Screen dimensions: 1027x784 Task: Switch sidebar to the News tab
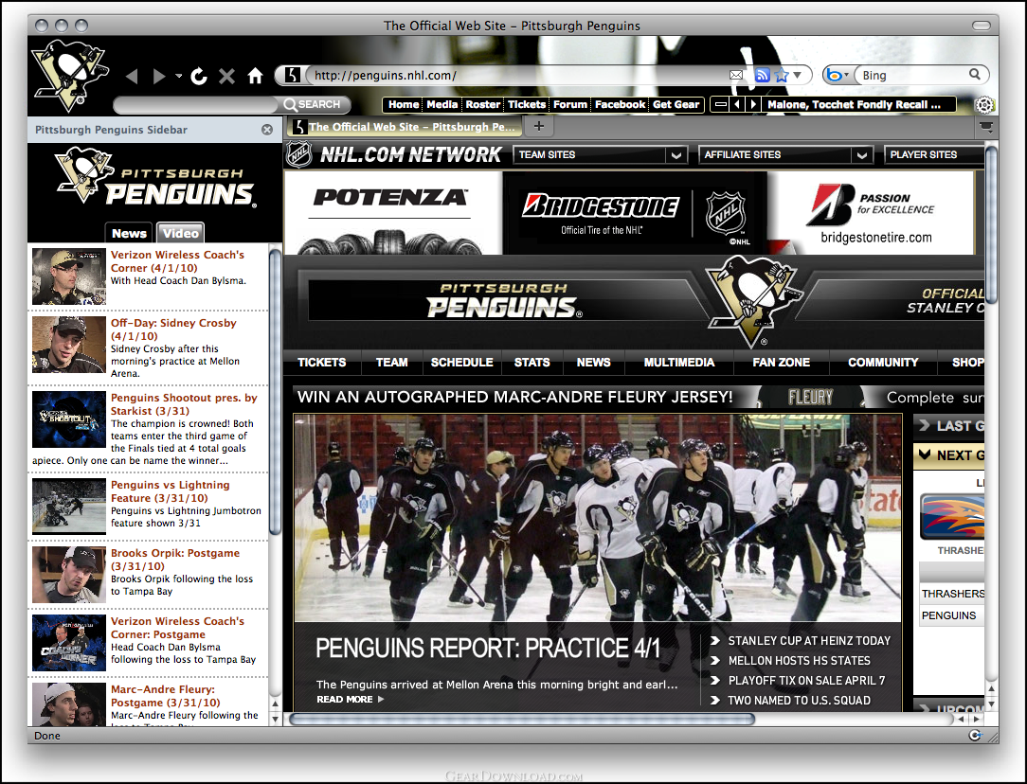tap(129, 233)
